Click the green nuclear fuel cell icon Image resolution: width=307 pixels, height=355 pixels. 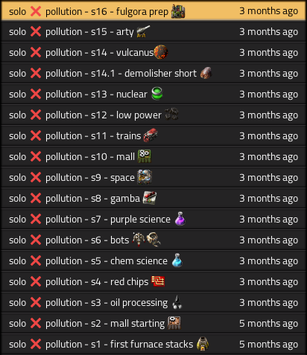click(x=157, y=94)
